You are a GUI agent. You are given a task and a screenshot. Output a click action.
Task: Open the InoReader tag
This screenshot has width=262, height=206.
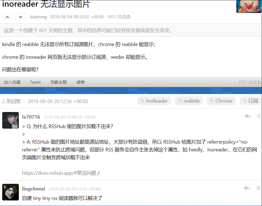click(154, 101)
